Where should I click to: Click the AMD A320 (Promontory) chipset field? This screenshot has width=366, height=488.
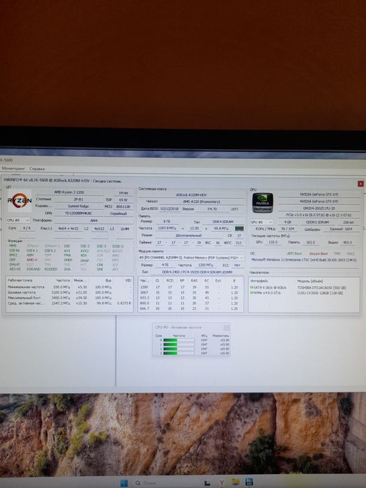pyautogui.click(x=201, y=201)
